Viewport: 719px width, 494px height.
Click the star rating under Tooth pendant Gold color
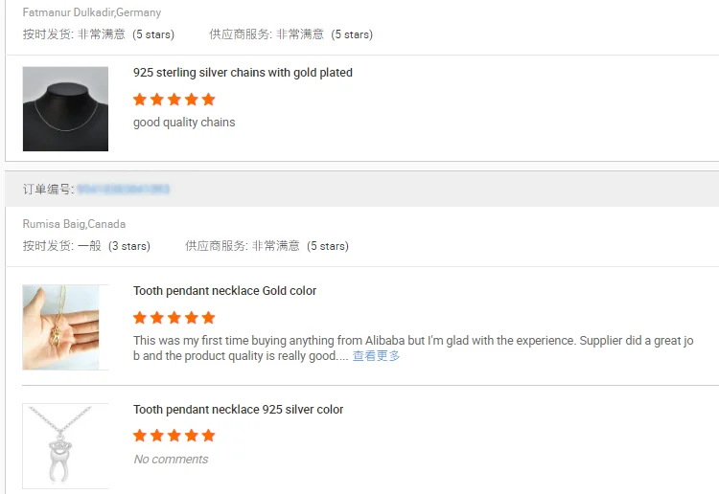click(174, 318)
